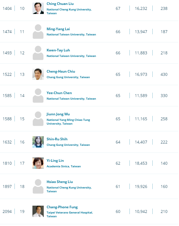The height and width of the screenshot is (226, 179).
Task: Click Jiunn Jong Wu's placeholder avatar icon
Action: point(38,119)
